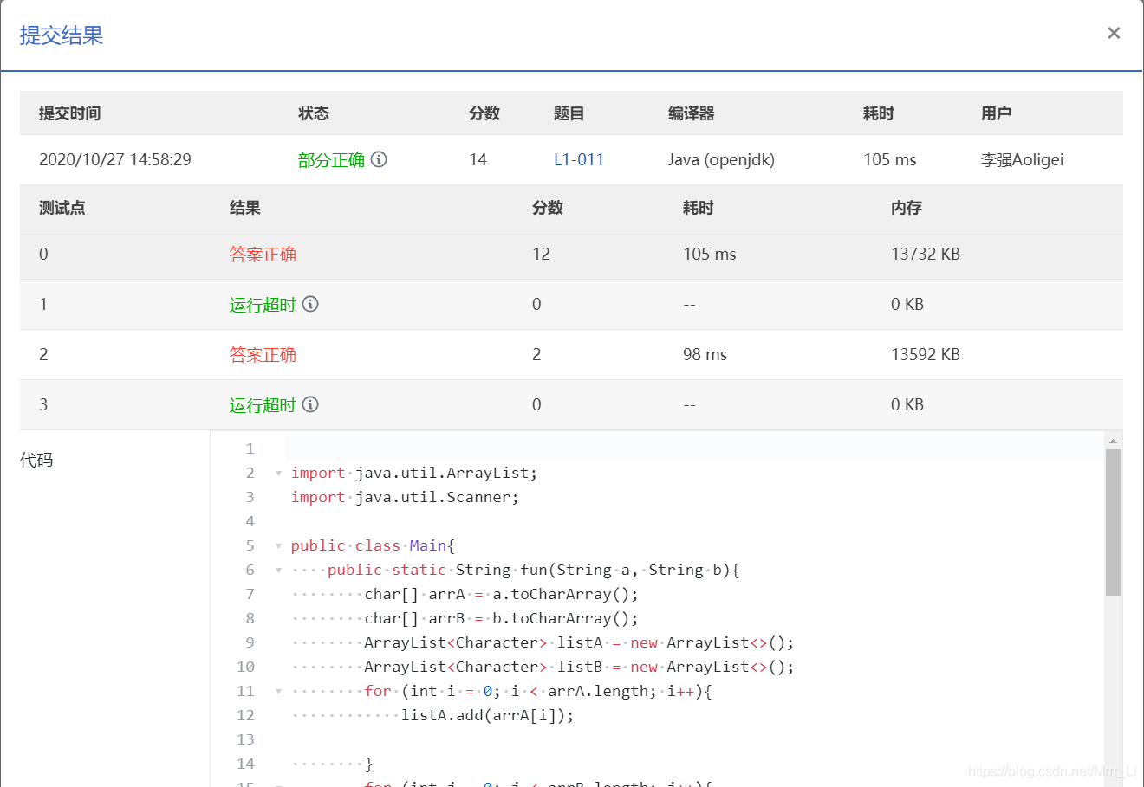Screen dimensions: 1144x787
Task: Click time value 98 ms
Action: [x=705, y=354]
